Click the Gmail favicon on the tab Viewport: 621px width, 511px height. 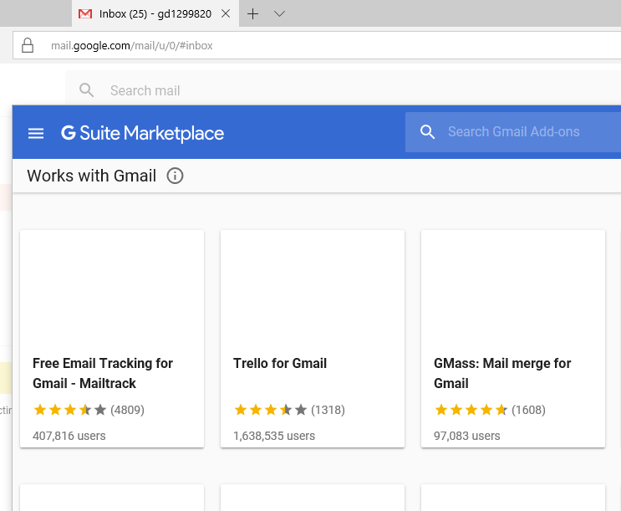point(85,14)
